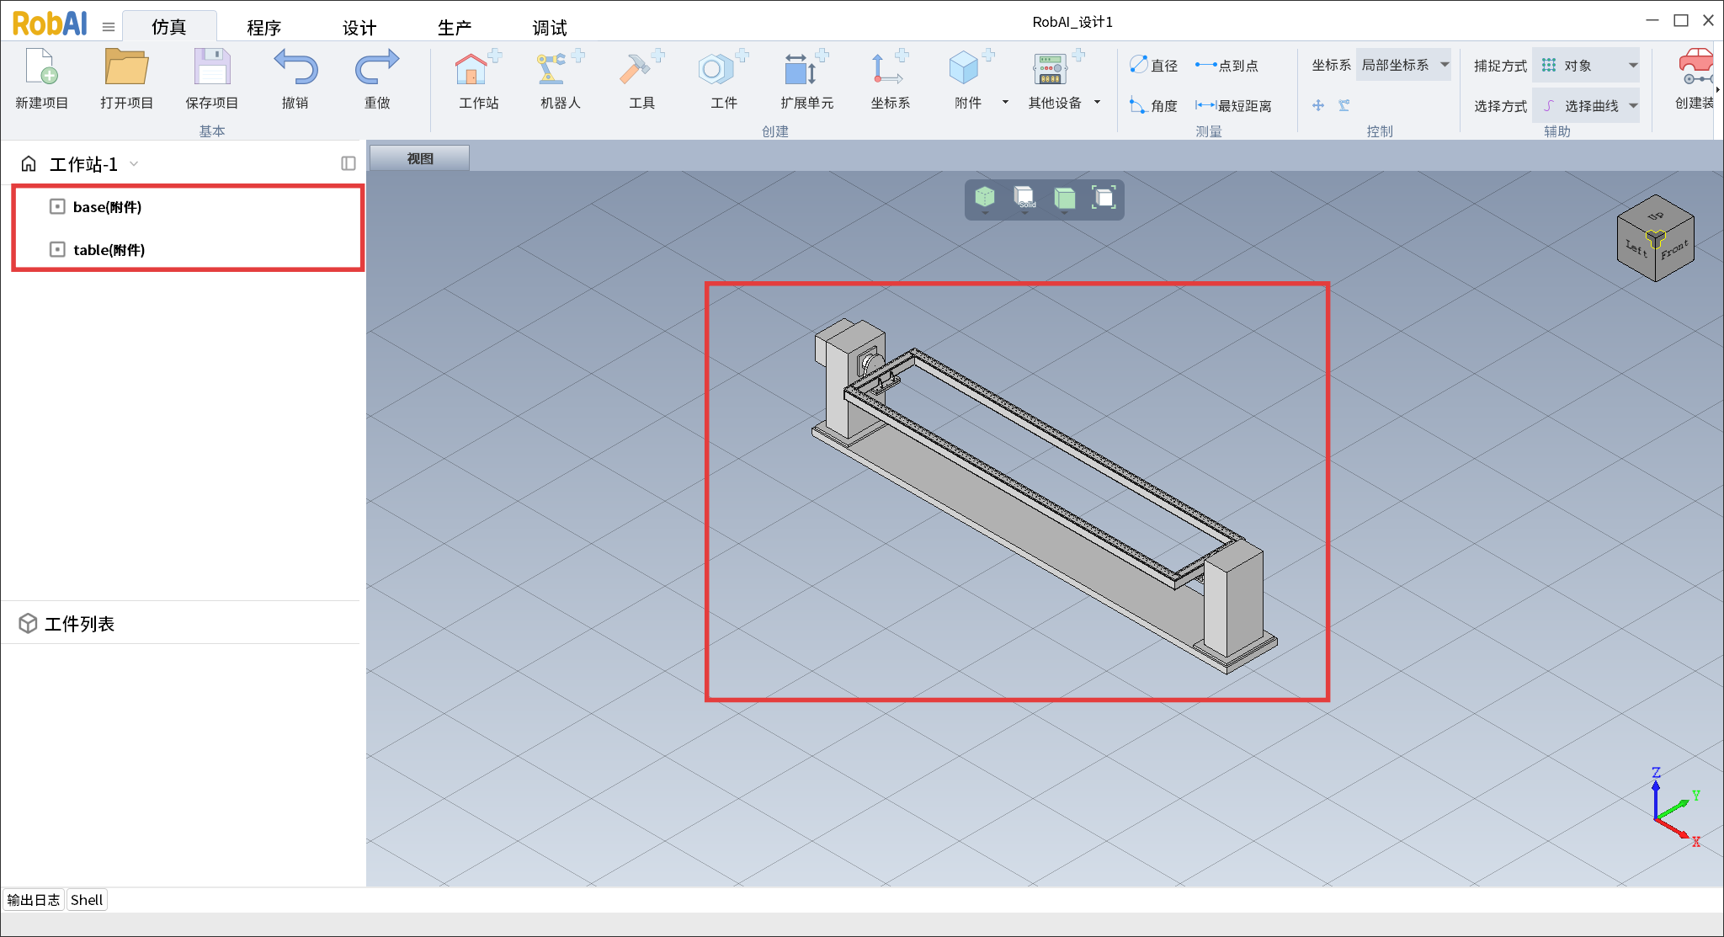
Task: Click the XYZ axis triad indicator
Action: [x=1675, y=808]
